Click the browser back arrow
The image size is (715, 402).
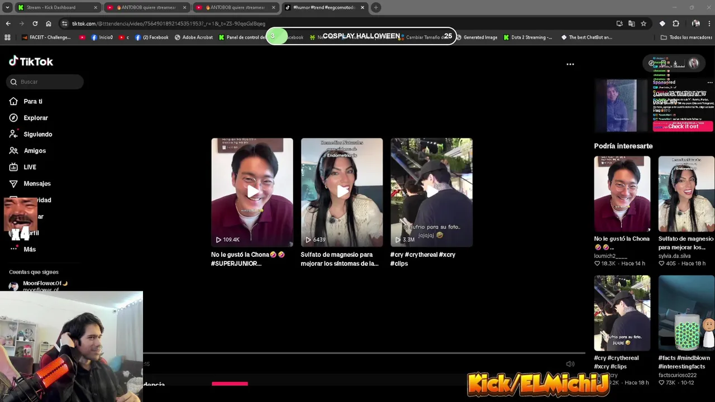[x=8, y=23]
